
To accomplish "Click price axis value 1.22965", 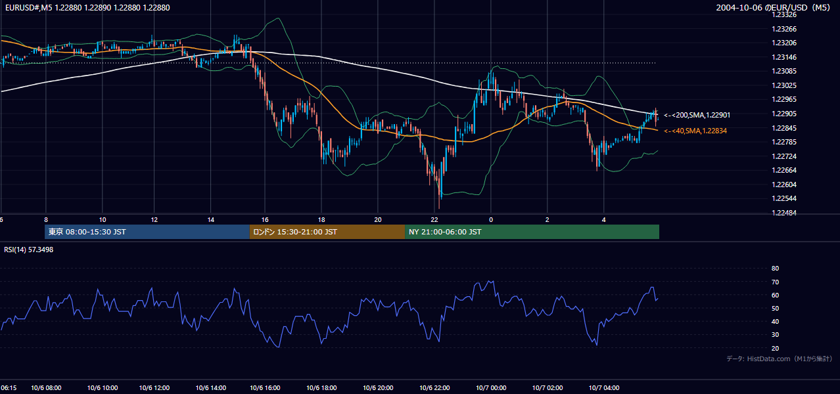I will click(x=783, y=99).
